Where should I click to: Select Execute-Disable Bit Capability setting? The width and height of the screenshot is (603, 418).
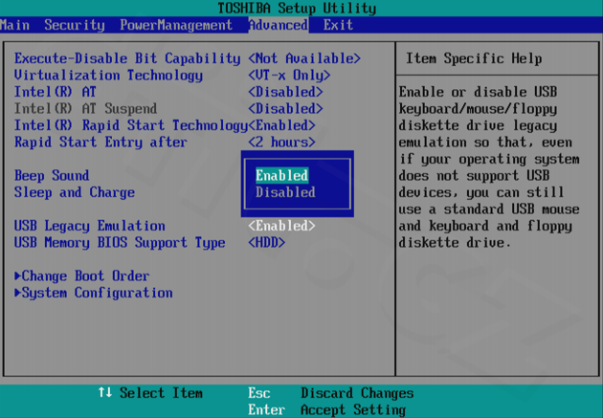pyautogui.click(x=127, y=58)
